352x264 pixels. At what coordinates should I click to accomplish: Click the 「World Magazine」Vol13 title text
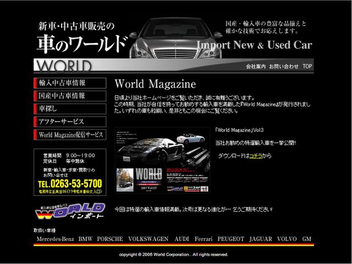239,130
